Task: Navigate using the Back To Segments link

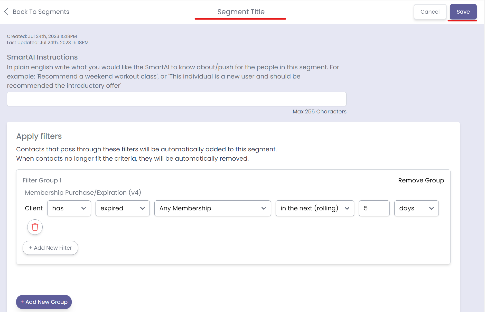Action: point(41,12)
